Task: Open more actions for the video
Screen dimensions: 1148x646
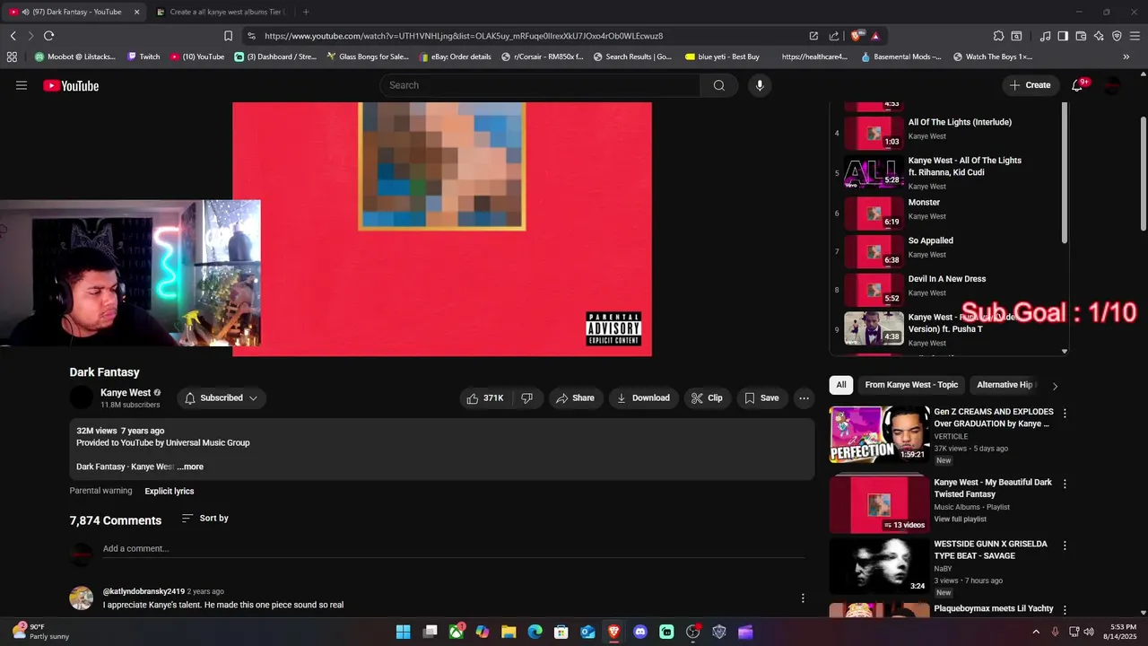Action: coord(804,398)
